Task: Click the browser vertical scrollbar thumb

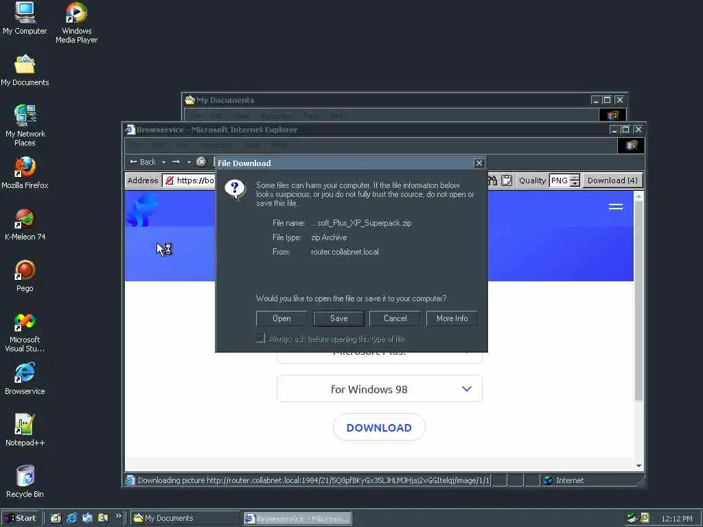Action: click(638, 301)
